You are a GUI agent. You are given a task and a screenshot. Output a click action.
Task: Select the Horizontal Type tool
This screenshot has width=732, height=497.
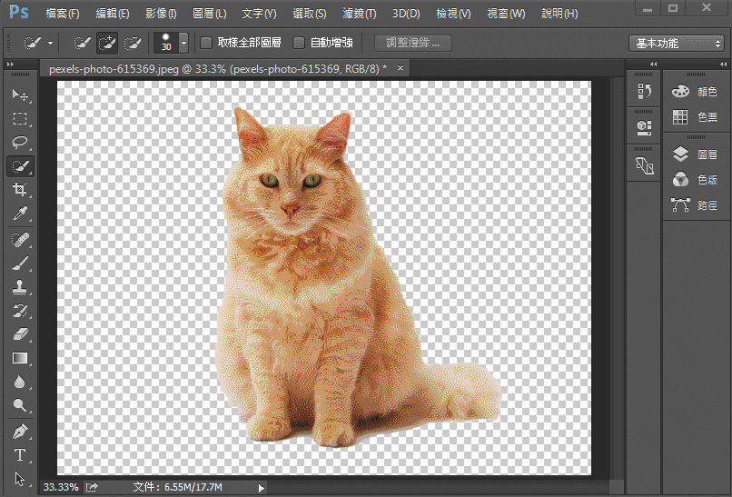(20, 454)
